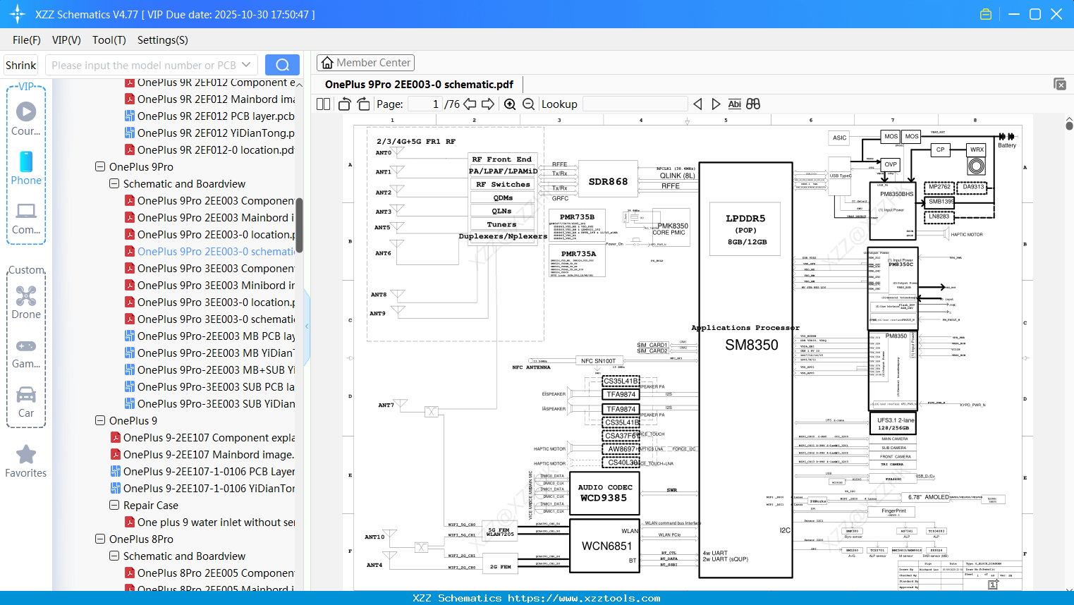This screenshot has width=1074, height=605.
Task: Select the two-page view icon
Action: 322,104
